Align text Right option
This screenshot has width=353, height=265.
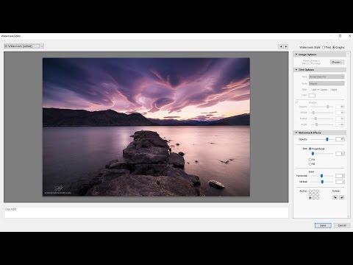329,90
